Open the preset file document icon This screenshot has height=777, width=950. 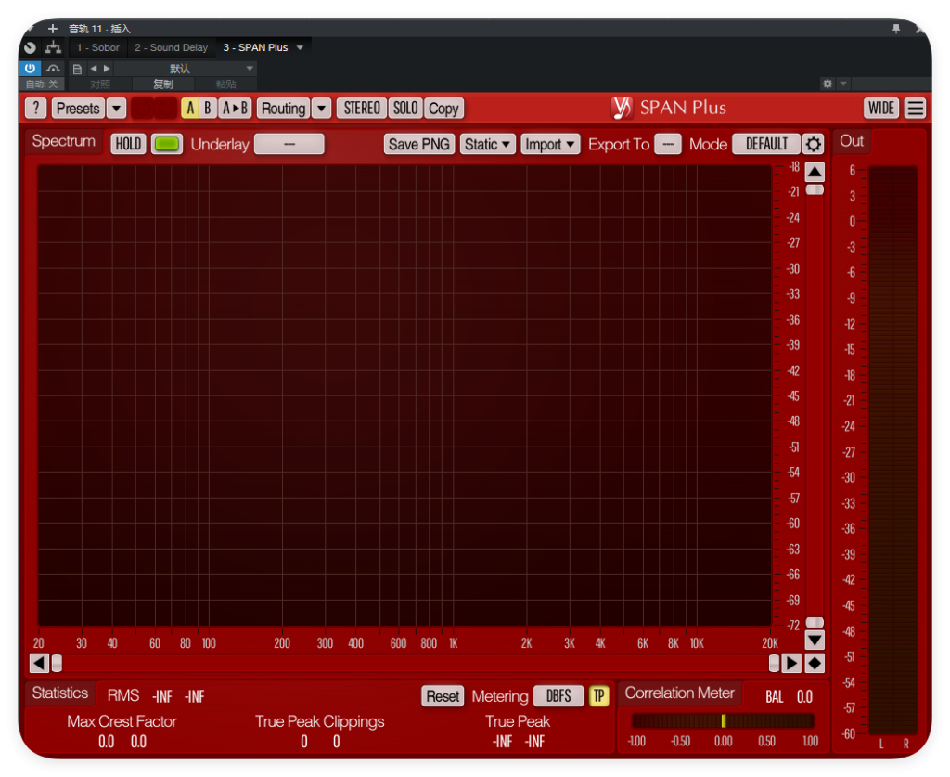[77, 69]
